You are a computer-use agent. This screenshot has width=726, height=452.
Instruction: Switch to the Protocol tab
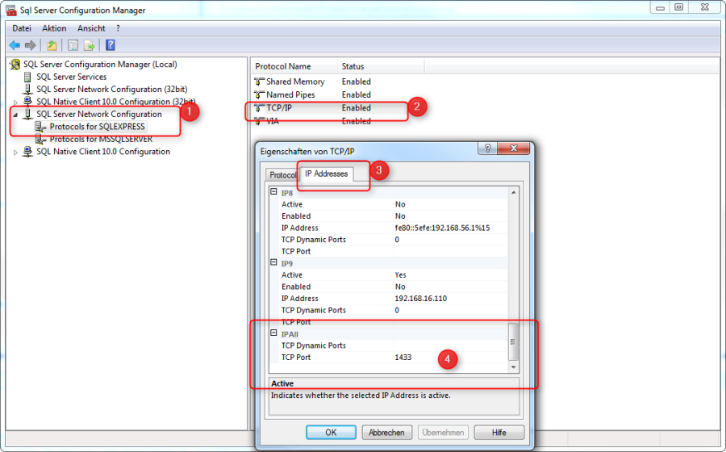click(x=282, y=175)
